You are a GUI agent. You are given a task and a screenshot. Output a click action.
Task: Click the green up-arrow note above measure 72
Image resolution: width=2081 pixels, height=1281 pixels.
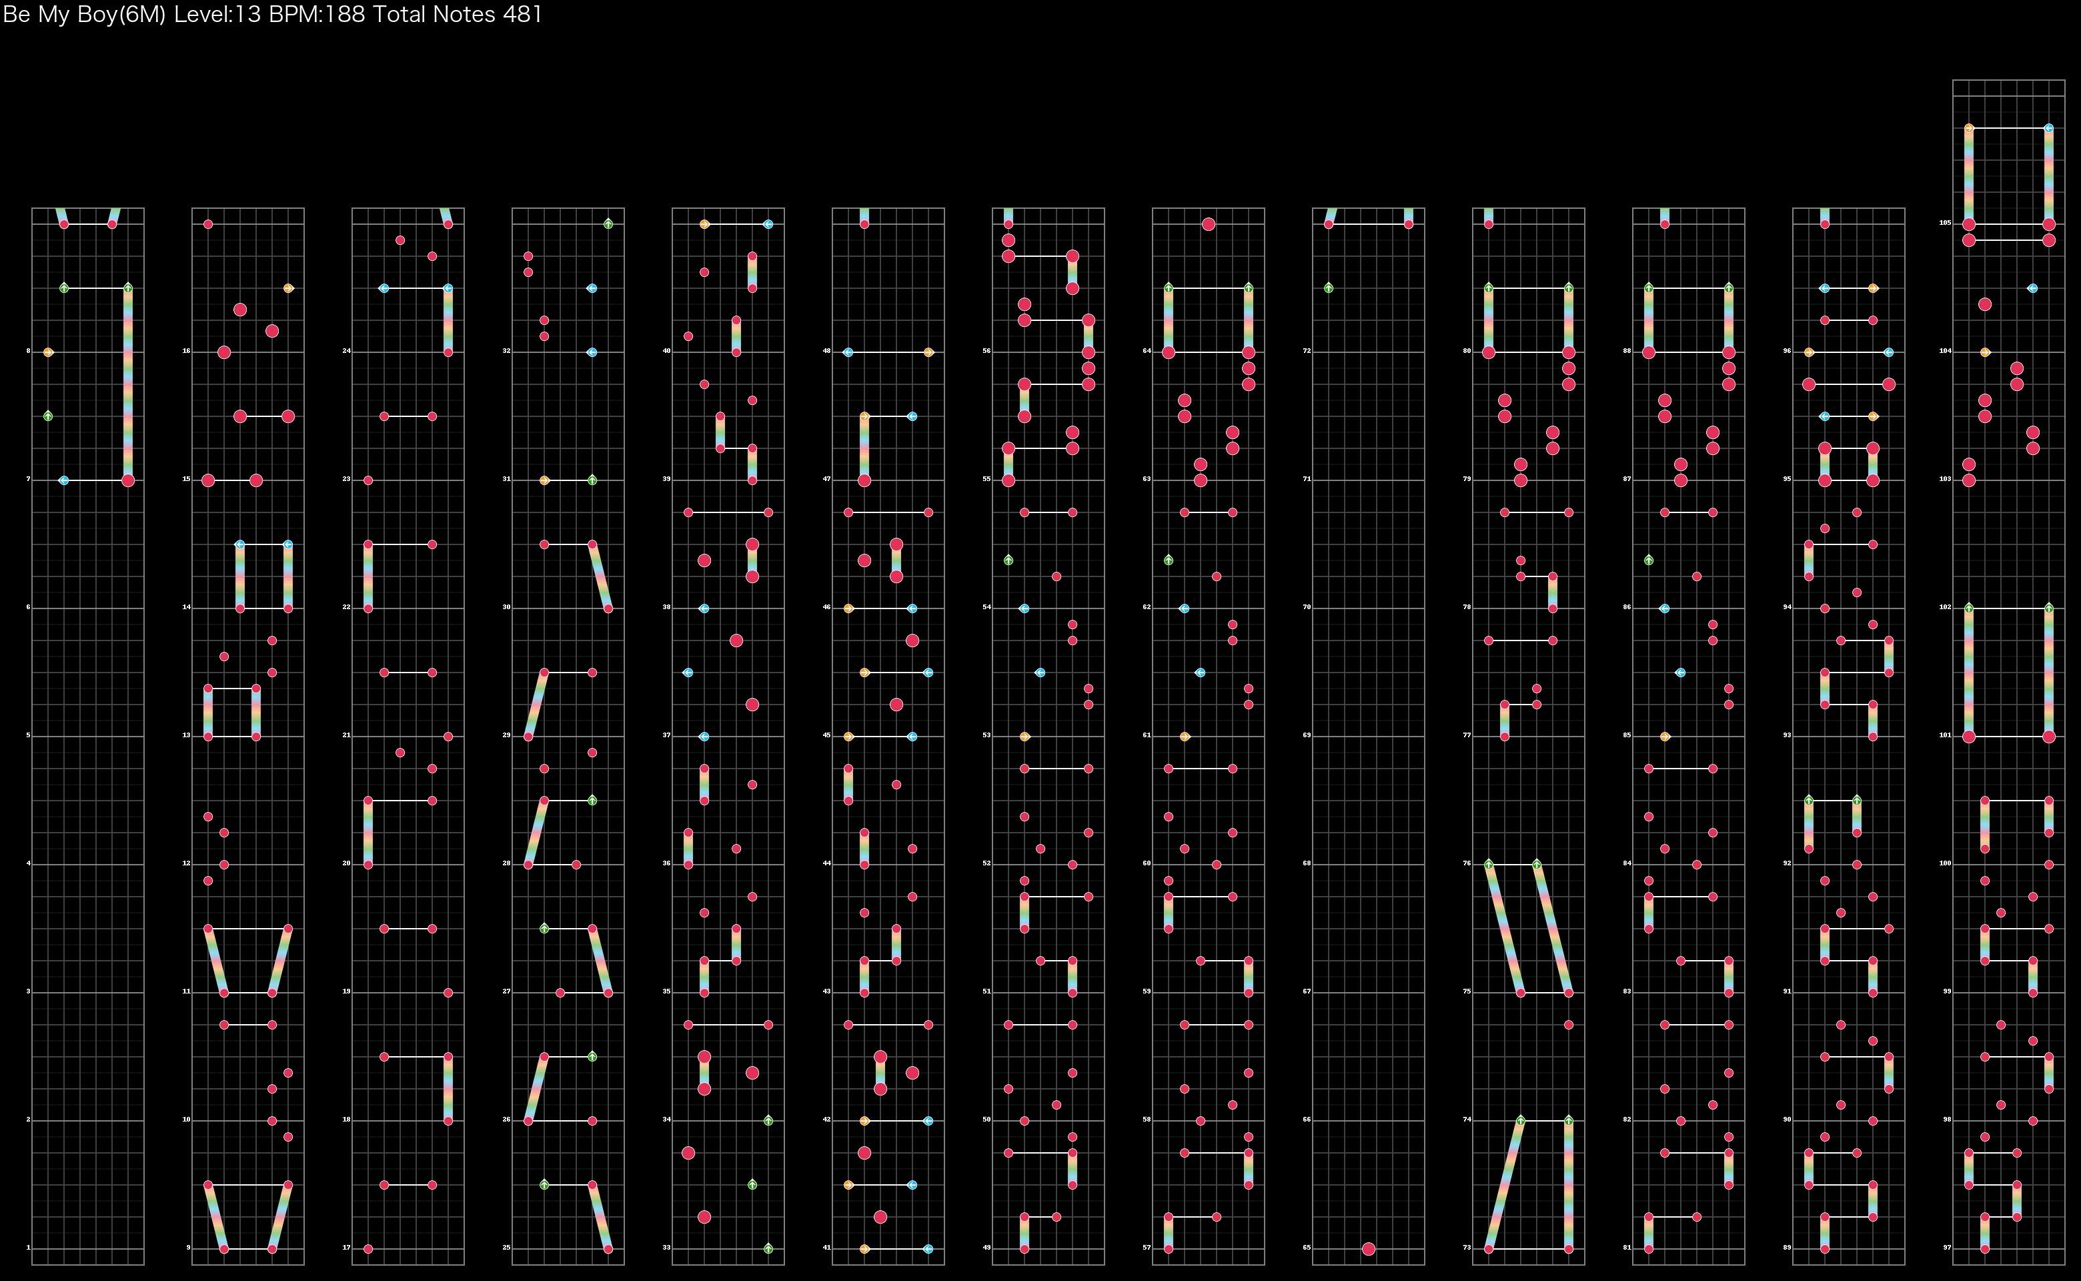click(1328, 288)
